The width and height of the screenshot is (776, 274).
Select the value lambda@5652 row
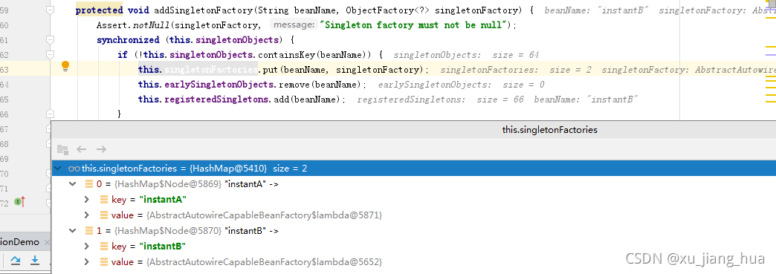[414, 261]
